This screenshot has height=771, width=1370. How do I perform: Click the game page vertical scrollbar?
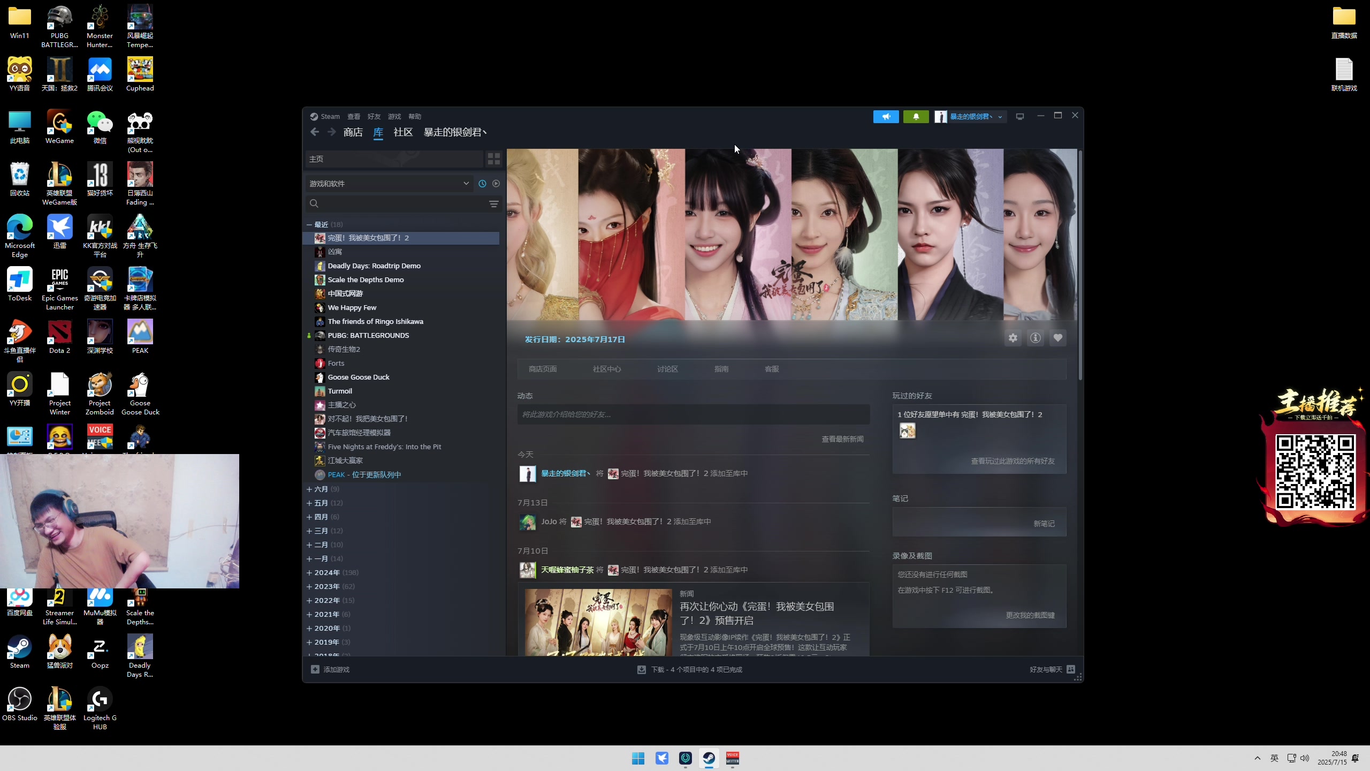[x=1080, y=266]
